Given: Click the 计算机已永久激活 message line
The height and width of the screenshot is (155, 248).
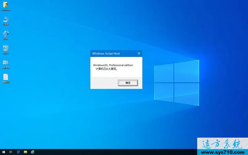Looking at the screenshot, I should tap(106, 69).
